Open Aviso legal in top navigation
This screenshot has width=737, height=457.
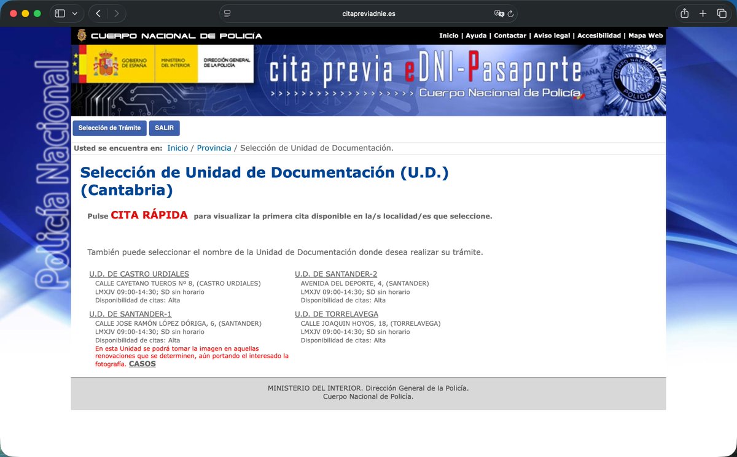(x=552, y=36)
